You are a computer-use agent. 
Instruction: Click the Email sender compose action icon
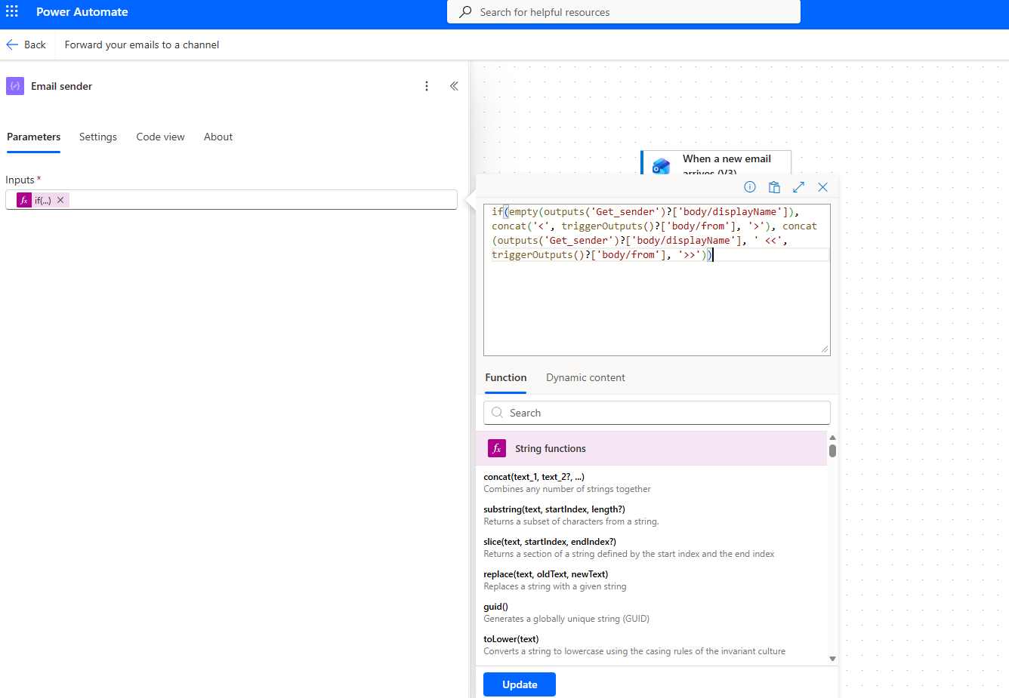pyautogui.click(x=15, y=86)
